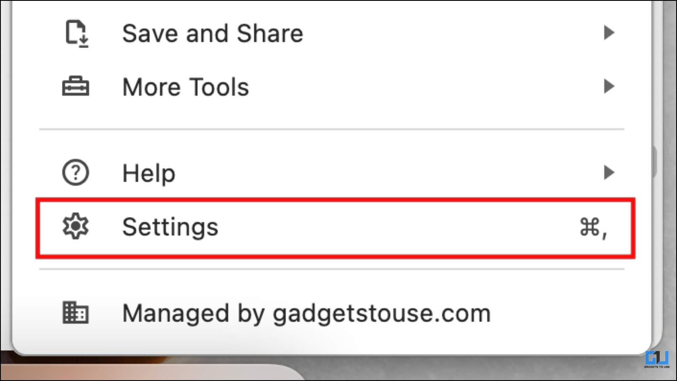Click the Managed by gadgetstouse.com text
677x381 pixels.
(x=306, y=313)
